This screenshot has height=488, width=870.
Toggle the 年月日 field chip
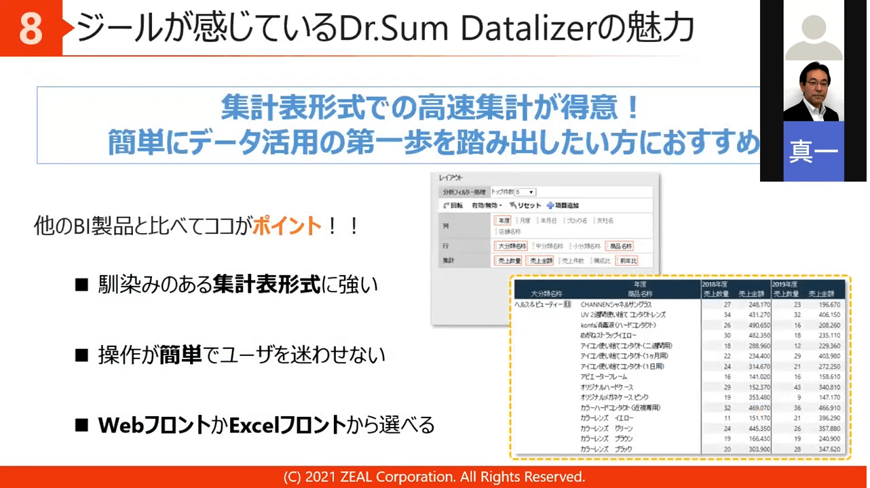click(x=547, y=220)
